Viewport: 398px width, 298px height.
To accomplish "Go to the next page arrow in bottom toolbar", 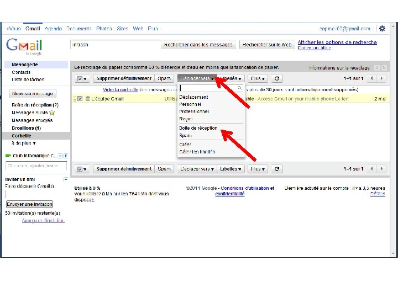I will click(381, 169).
